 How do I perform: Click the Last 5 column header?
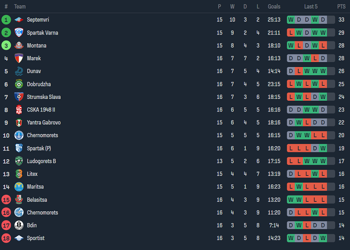tap(311, 7)
